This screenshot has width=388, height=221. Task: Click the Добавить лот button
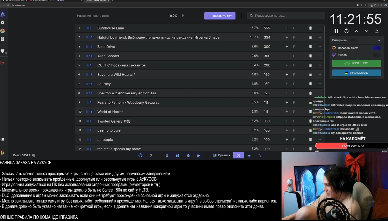pos(220,16)
